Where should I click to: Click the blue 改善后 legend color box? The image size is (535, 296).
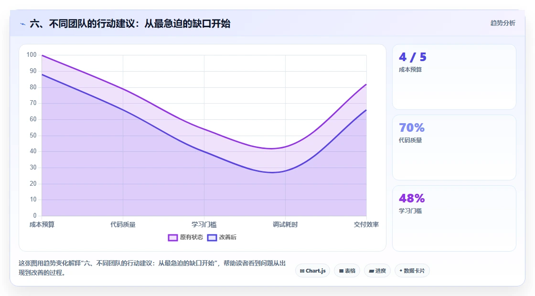[212, 238]
